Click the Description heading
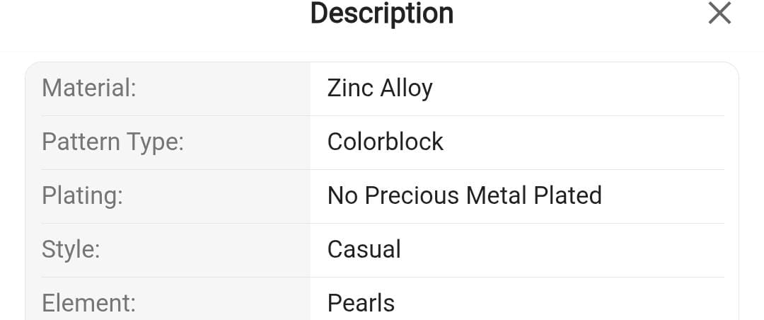The height and width of the screenshot is (320, 764). [x=382, y=13]
